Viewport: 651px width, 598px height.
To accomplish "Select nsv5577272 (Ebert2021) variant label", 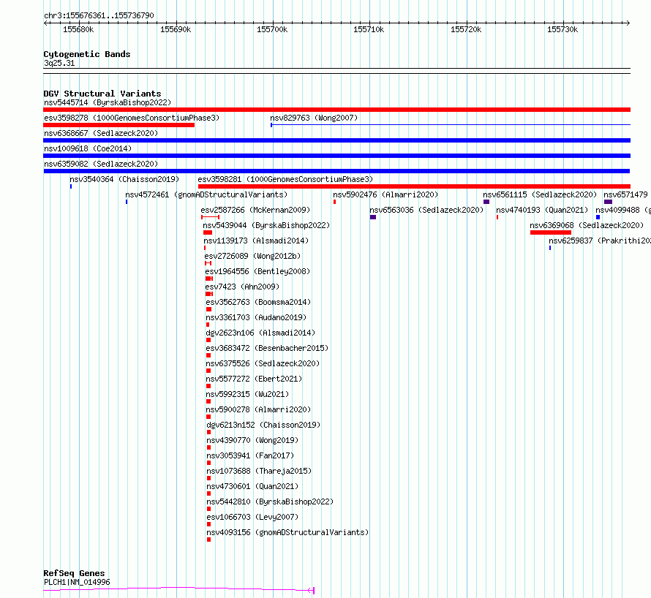I will click(254, 379).
